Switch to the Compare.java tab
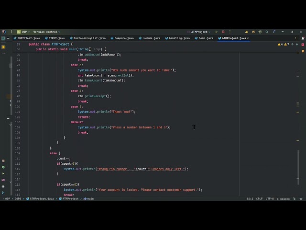This screenshot has width=306, height=230. coord(122,38)
